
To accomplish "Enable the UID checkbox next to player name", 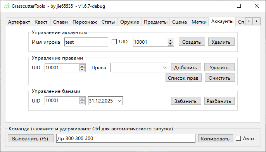I will click(114, 42).
